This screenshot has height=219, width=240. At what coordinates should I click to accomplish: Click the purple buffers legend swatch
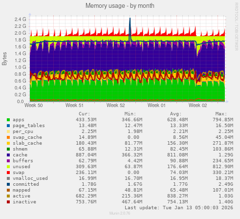[x=8, y=161]
